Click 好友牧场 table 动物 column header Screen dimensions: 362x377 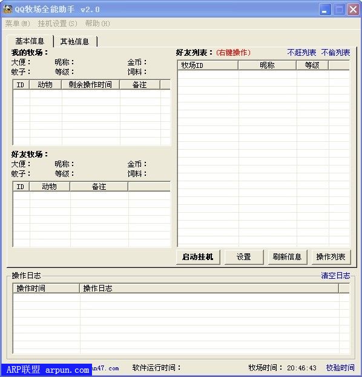pyautogui.click(x=49, y=187)
